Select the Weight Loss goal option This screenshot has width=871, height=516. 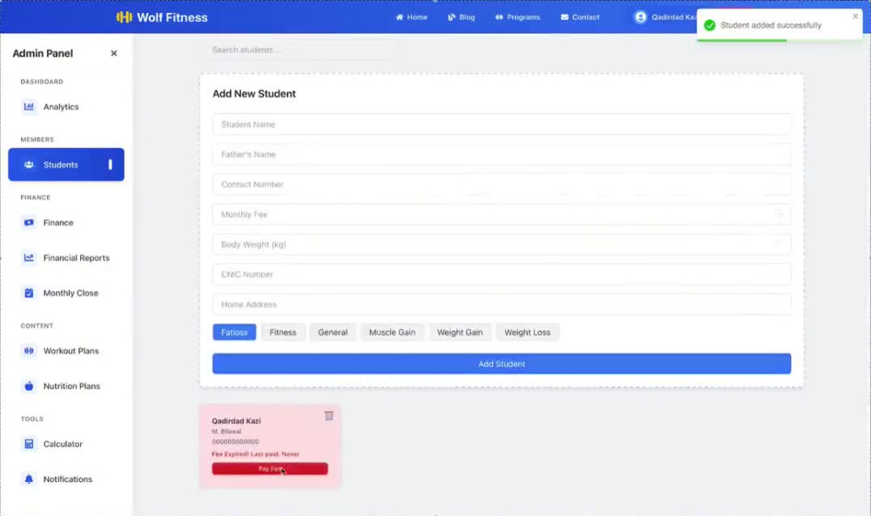527,332
